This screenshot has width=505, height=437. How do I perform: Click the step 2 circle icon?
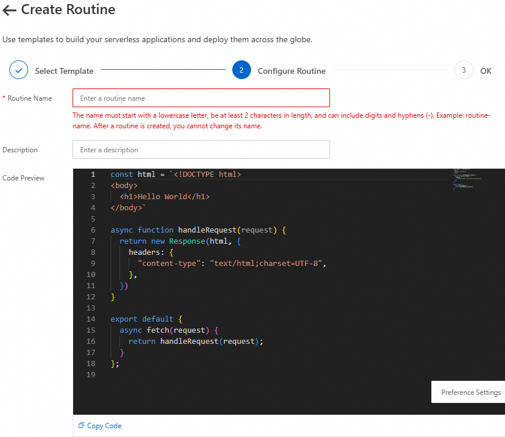(x=241, y=71)
